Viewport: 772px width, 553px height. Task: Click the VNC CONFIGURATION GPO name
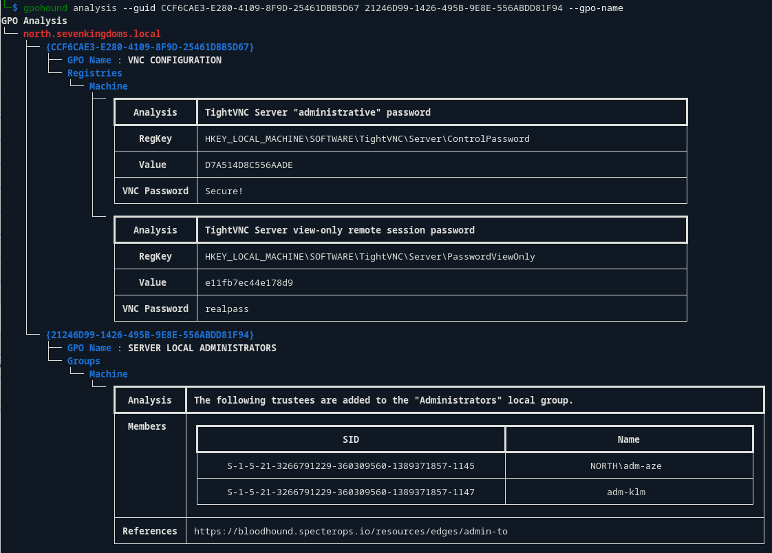(175, 60)
